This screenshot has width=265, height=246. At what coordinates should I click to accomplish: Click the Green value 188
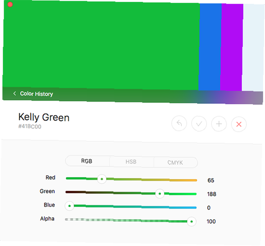coord(211,194)
